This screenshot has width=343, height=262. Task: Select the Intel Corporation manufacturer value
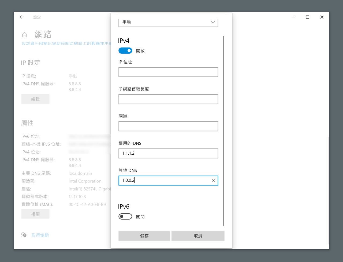click(85, 181)
